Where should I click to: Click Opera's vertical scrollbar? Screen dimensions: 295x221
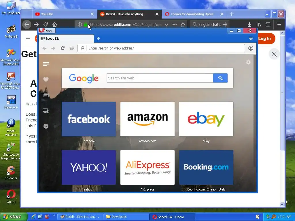click(x=255, y=111)
